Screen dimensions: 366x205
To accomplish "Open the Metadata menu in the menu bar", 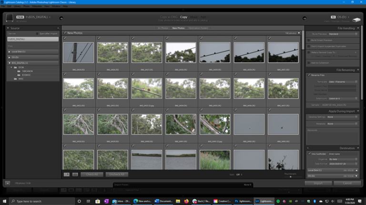I will point(37,6).
